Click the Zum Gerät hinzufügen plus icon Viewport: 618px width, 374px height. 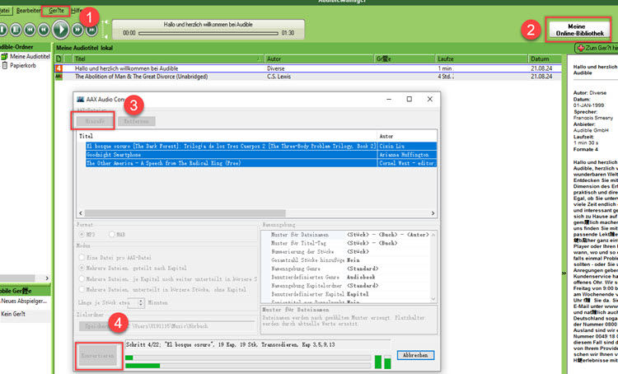581,48
